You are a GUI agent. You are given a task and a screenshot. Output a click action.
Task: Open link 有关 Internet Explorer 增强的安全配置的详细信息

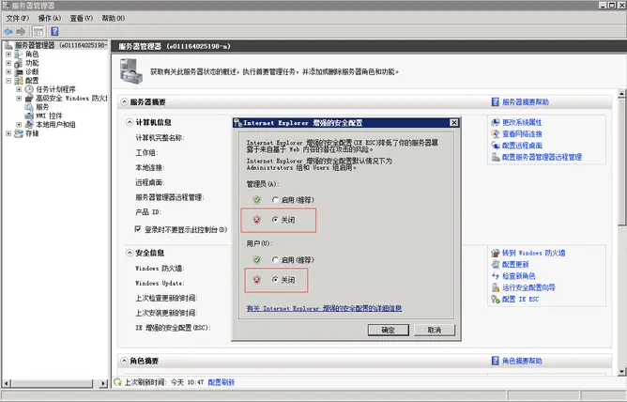point(325,308)
